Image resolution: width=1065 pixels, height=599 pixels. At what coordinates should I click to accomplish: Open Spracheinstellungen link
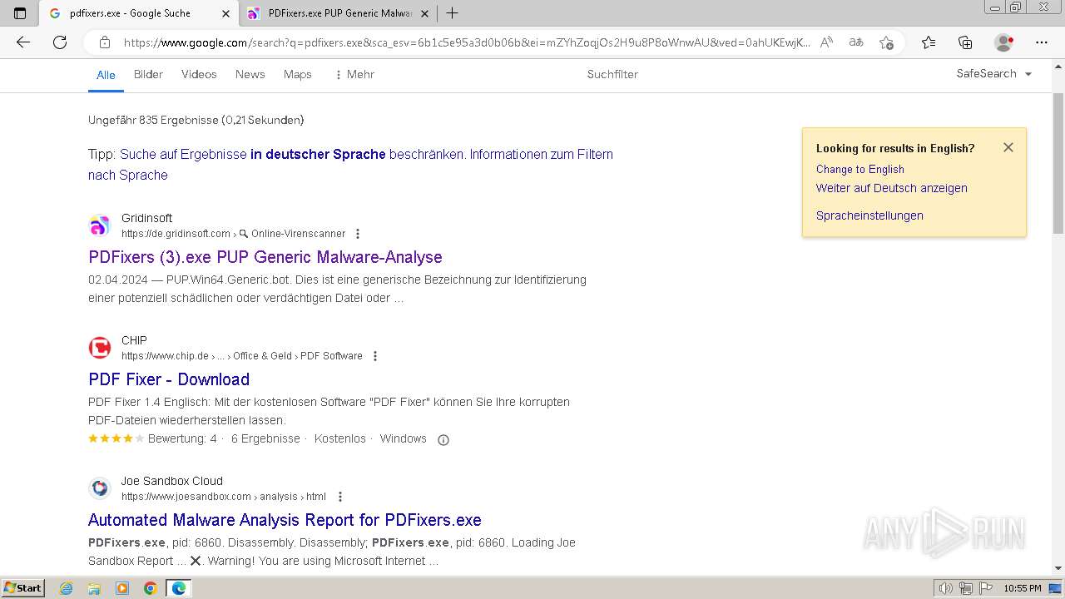[x=869, y=215]
